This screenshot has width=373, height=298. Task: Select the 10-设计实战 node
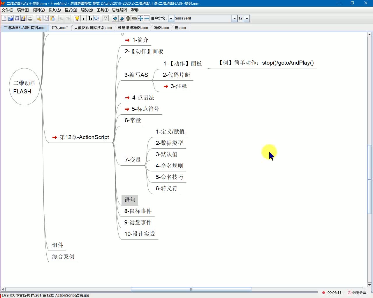coord(140,234)
